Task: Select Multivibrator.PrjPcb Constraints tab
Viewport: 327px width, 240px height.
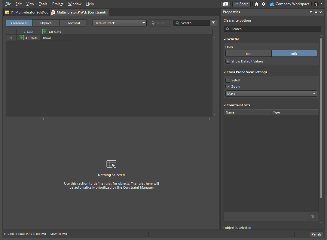Action: tap(79, 12)
